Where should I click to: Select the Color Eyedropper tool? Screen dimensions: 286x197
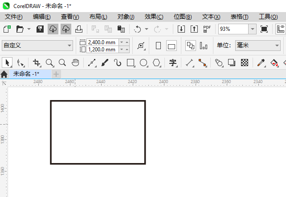(261, 63)
